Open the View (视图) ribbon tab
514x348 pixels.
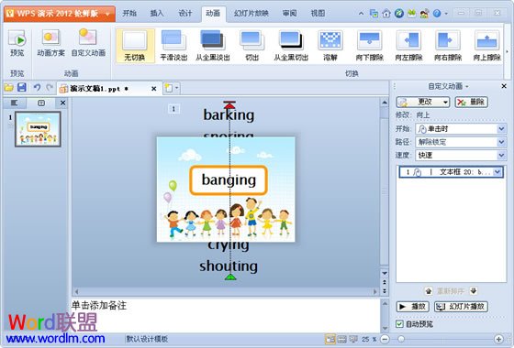pos(318,14)
